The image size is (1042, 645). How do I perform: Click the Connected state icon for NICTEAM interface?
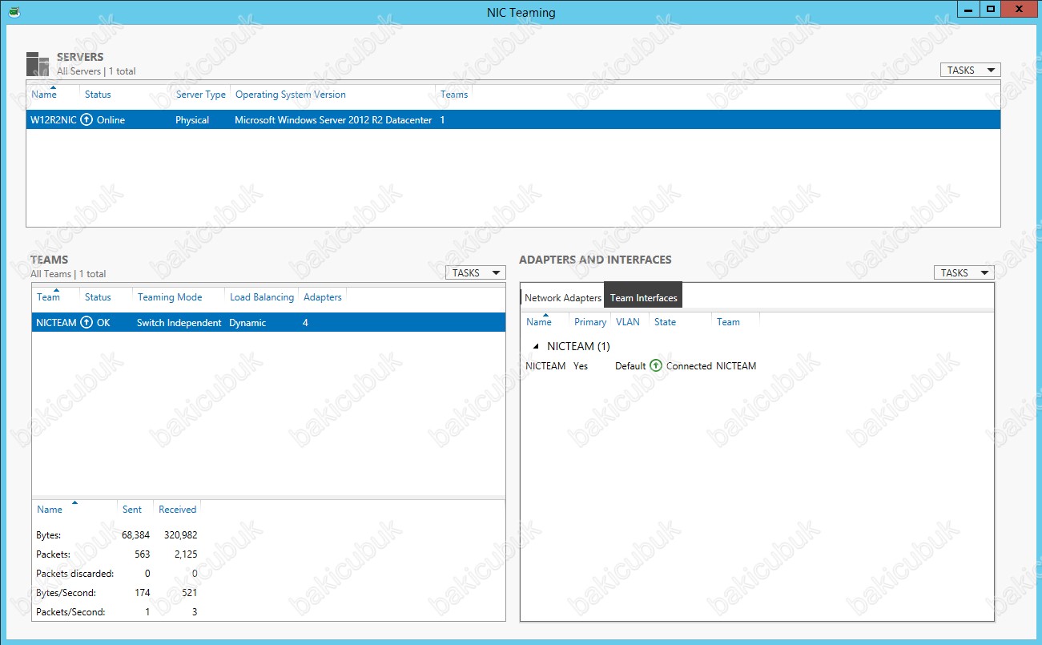(x=656, y=365)
